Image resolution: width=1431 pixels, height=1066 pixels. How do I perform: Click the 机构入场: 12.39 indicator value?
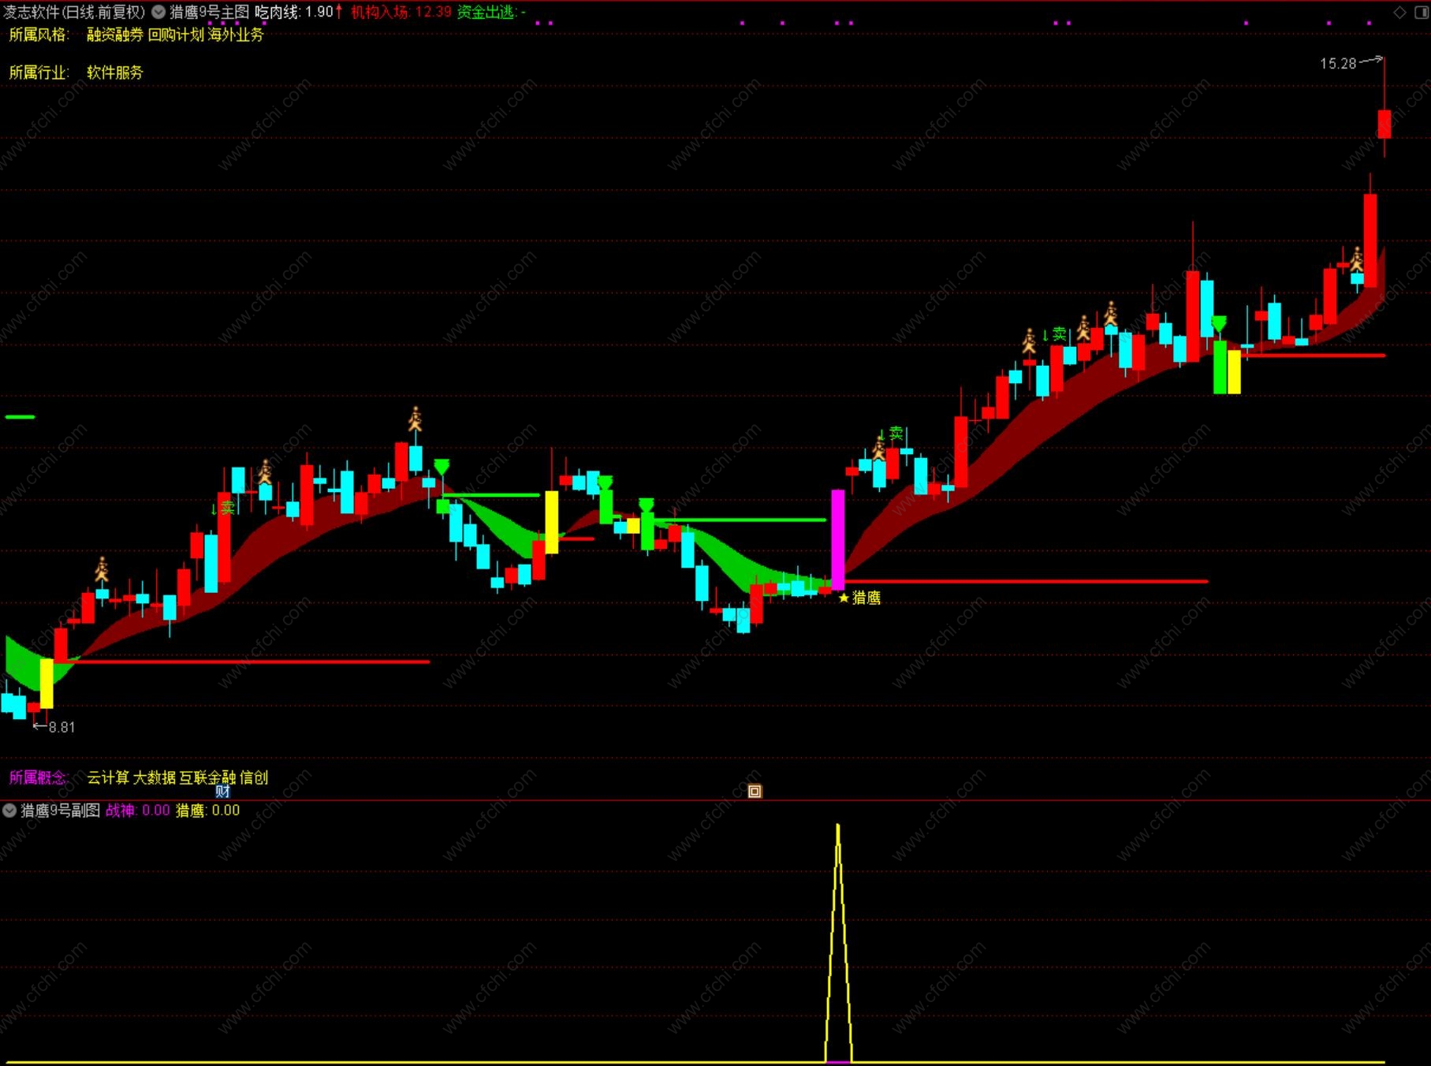click(401, 12)
